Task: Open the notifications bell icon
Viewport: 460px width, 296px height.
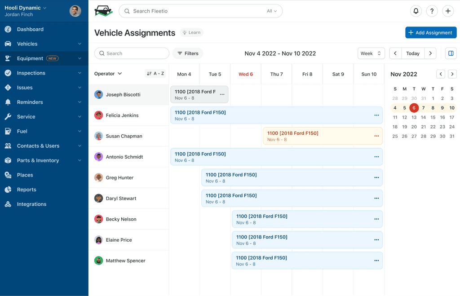Action: (416, 11)
